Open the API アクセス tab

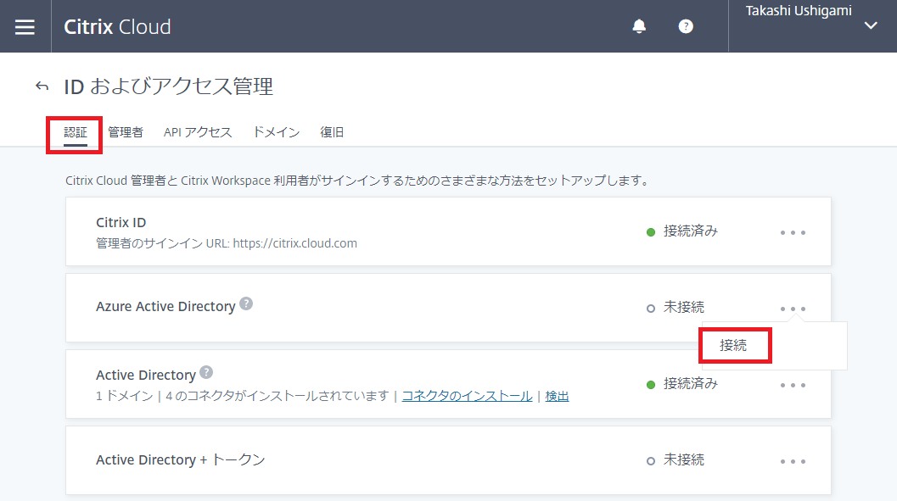(198, 131)
